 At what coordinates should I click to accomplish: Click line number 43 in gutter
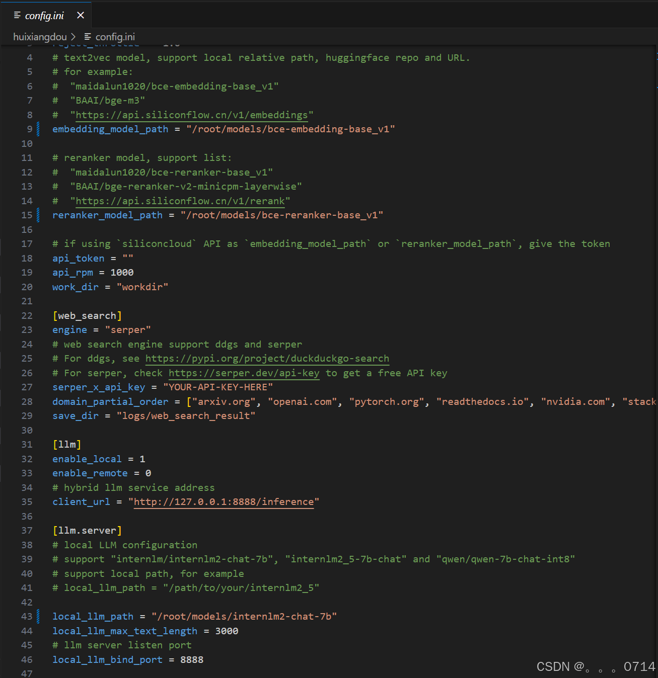tap(27, 617)
